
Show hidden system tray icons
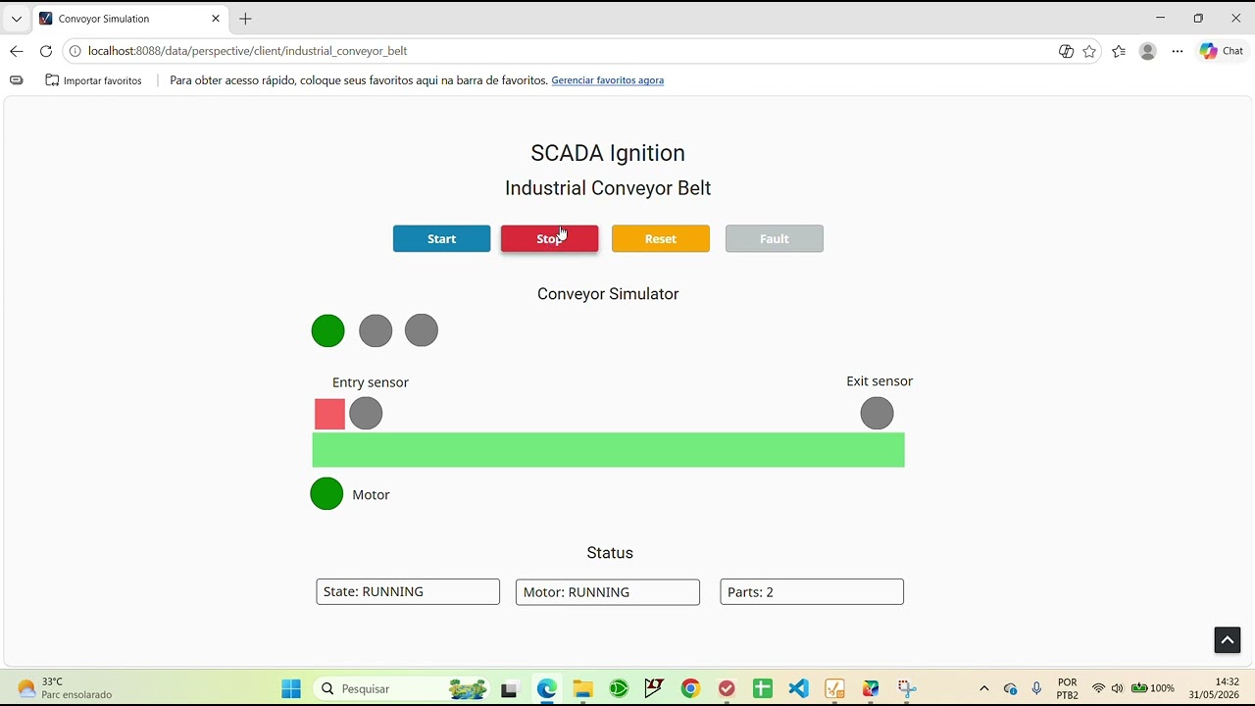click(984, 688)
